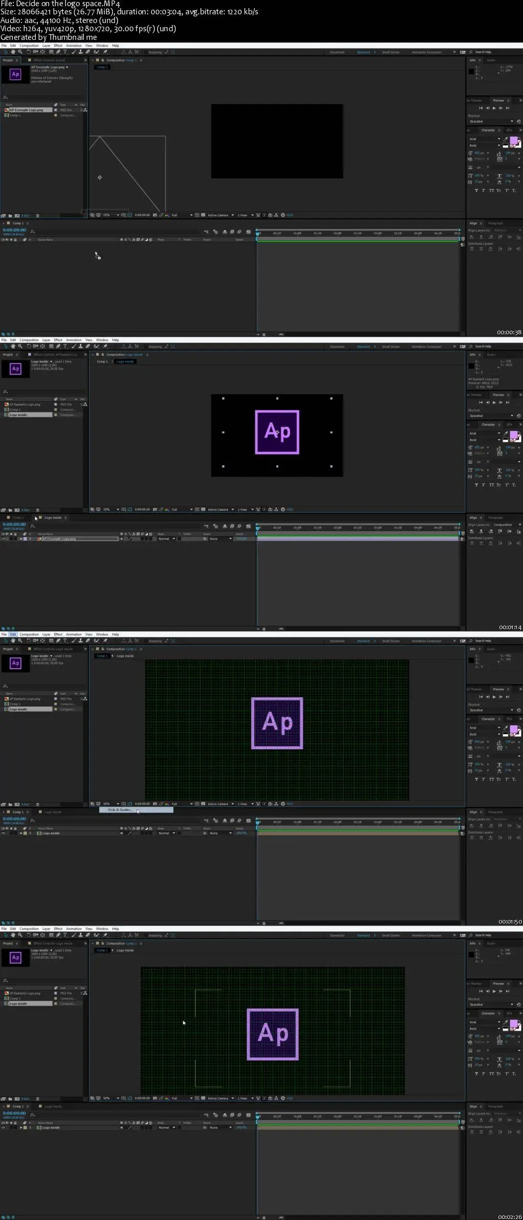Switch to the Logo inside viewer tab in the 00:01:14 frame
This screenshot has width=523, height=1220.
pyautogui.click(x=125, y=361)
